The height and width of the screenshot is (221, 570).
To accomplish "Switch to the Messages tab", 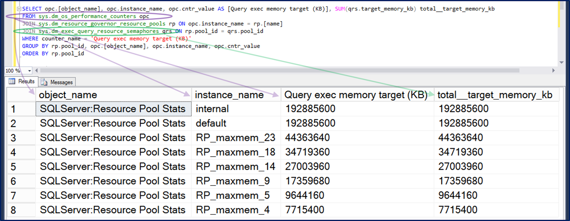I will [x=57, y=82].
